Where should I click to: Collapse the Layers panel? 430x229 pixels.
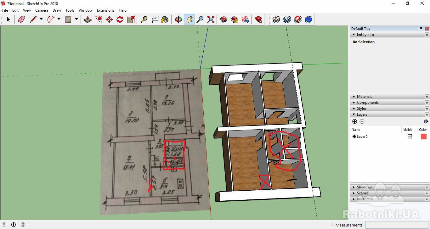point(354,114)
